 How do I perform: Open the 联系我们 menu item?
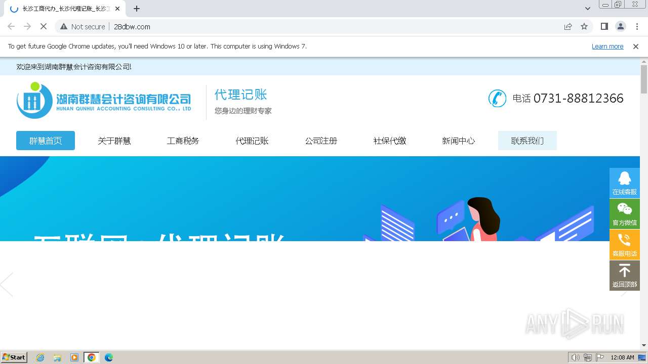pyautogui.click(x=528, y=141)
